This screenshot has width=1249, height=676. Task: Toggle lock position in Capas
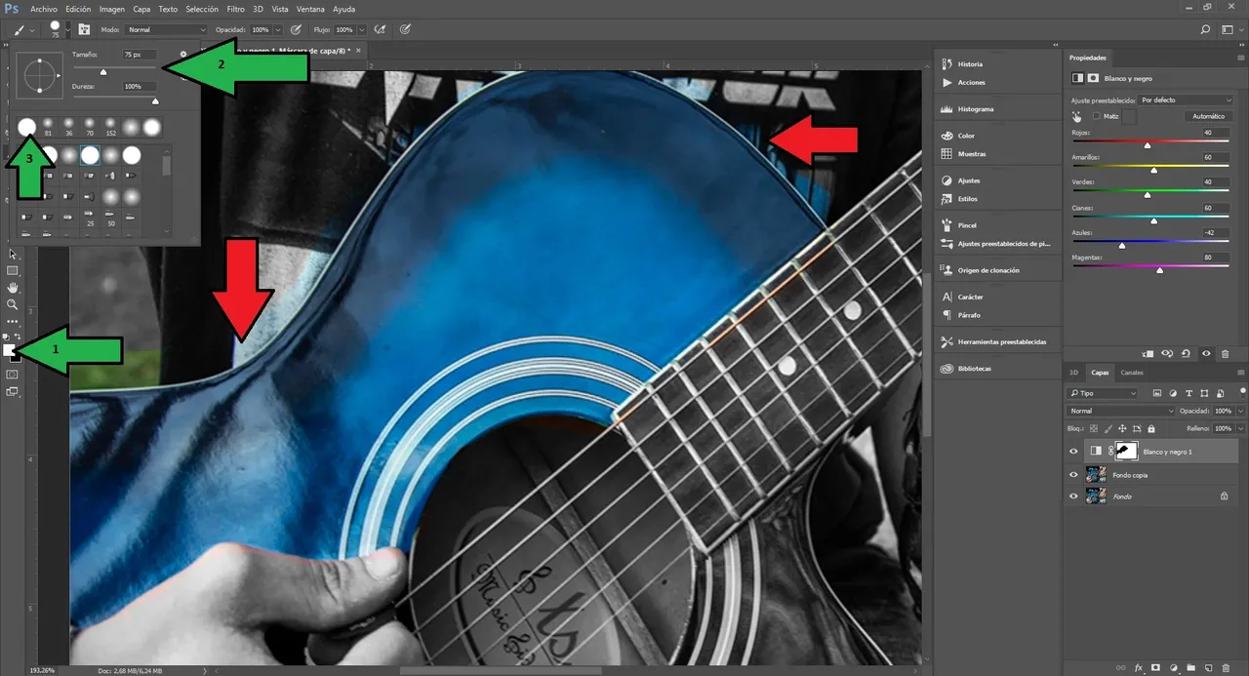tap(1122, 428)
